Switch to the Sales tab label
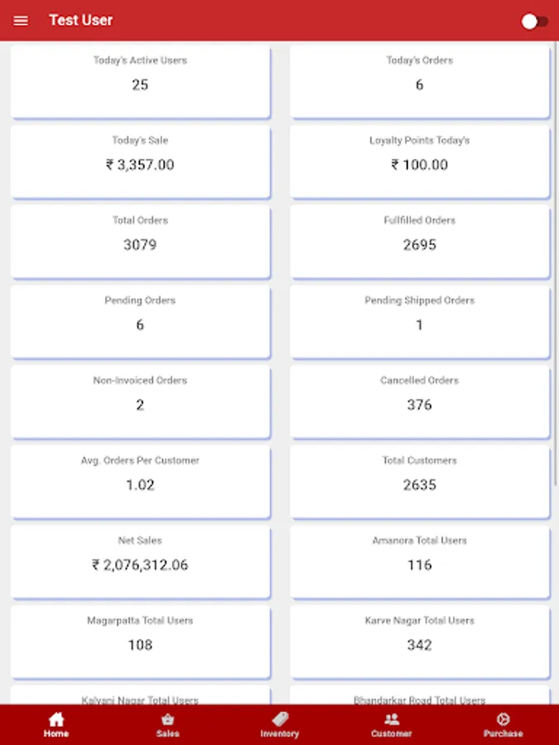This screenshot has height=745, width=559. coord(167,733)
